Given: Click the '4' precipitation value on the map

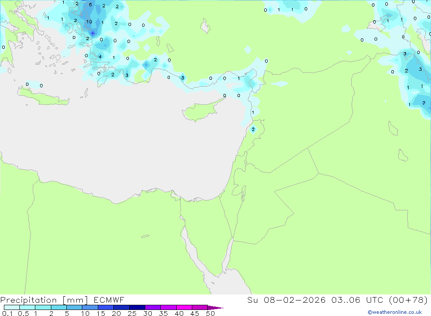Looking at the screenshot, I should (100, 56).
